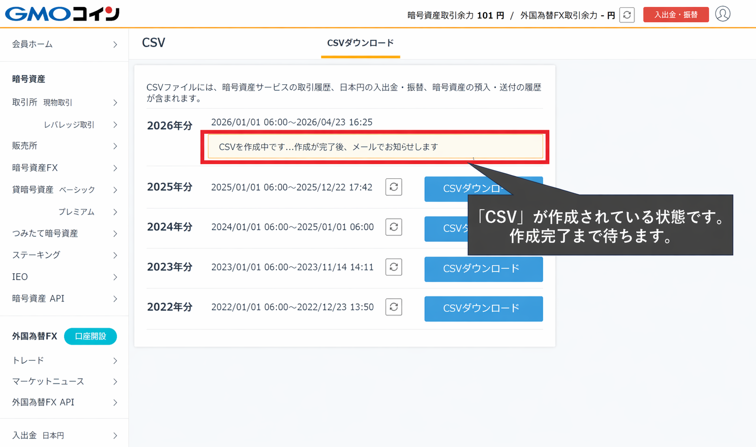Expand the IEO chevron arrow
This screenshot has width=756, height=447.
tap(115, 277)
